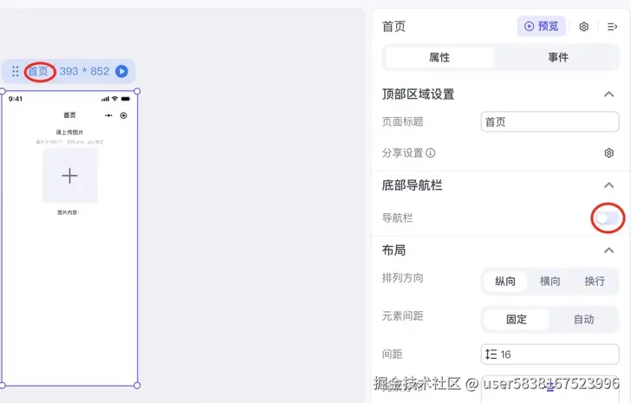
Task: Select 横向 arrangement direction
Action: point(550,281)
